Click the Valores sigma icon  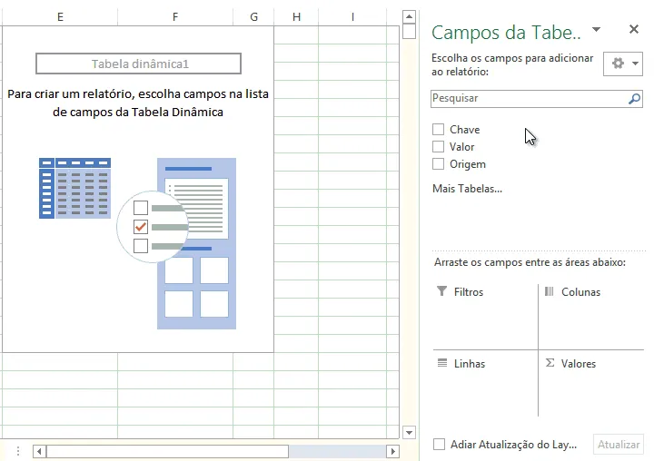(550, 363)
